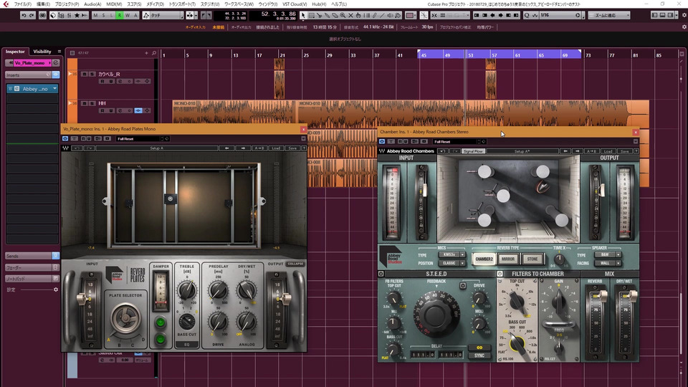This screenshot has width=688, height=387.
Task: Open the Waves logo menu in Plates plugin
Action: (65, 148)
